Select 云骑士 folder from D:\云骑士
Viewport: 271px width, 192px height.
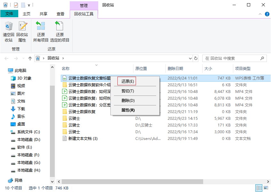pos(165,125)
